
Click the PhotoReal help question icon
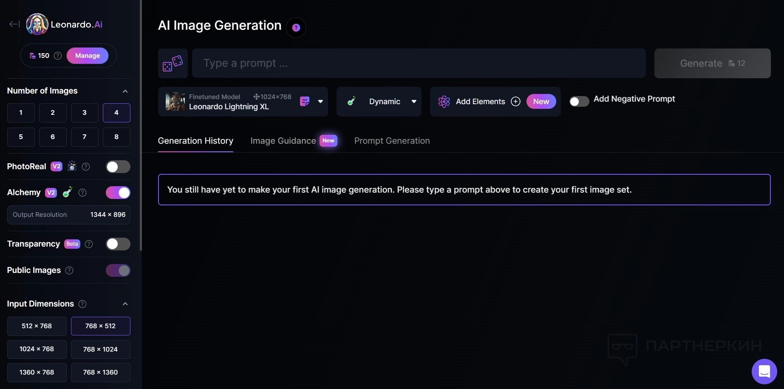(86, 167)
